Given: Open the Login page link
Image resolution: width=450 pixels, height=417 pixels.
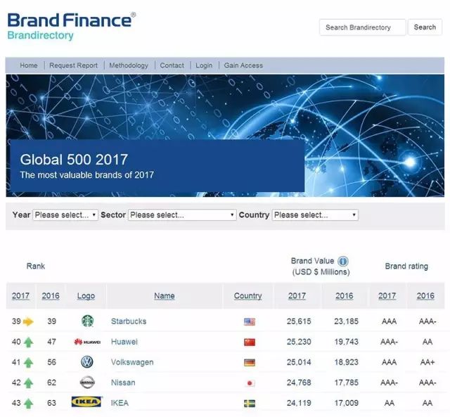Looking at the screenshot, I should coord(204,65).
